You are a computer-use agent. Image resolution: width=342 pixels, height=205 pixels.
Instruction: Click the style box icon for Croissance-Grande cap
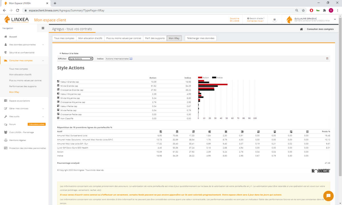tap(58, 90)
